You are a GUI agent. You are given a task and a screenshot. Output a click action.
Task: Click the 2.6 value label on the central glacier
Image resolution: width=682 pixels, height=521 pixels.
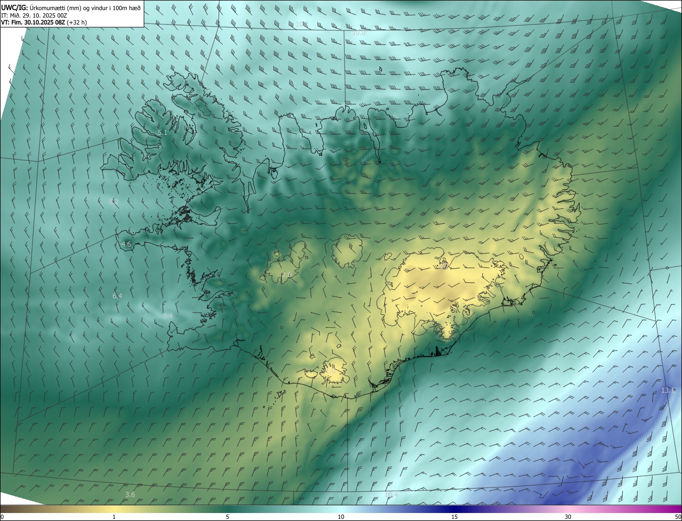click(x=287, y=275)
